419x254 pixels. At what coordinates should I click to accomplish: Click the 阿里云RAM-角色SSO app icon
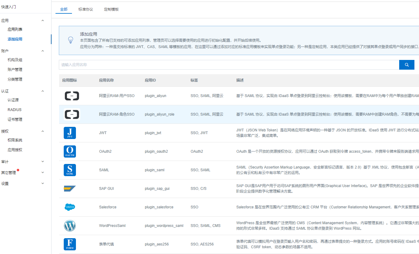point(72,114)
